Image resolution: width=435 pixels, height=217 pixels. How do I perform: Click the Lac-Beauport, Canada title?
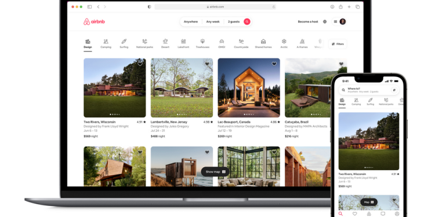234,122
